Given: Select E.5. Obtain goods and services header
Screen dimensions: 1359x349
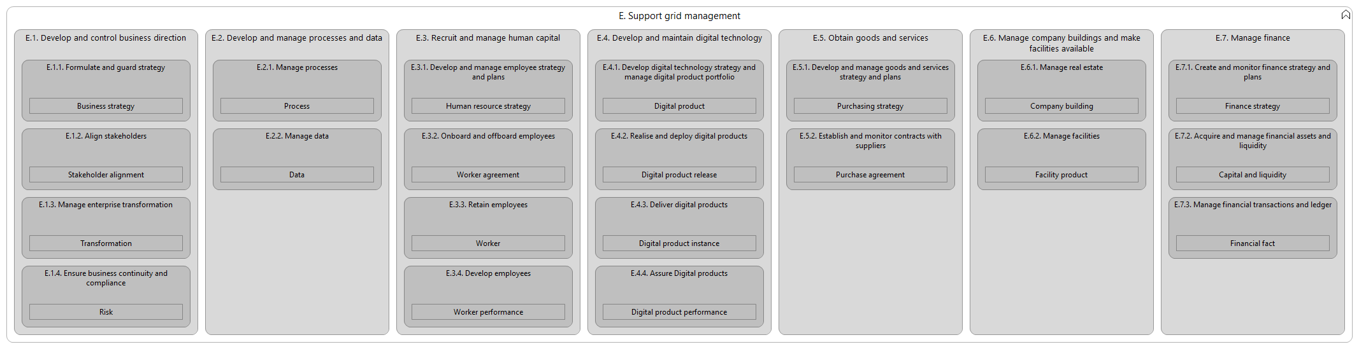Looking at the screenshot, I should click(870, 38).
